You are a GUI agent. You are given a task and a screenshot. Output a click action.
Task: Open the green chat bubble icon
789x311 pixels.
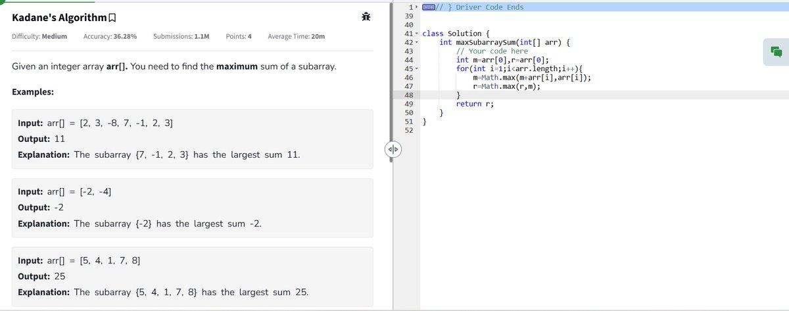775,53
